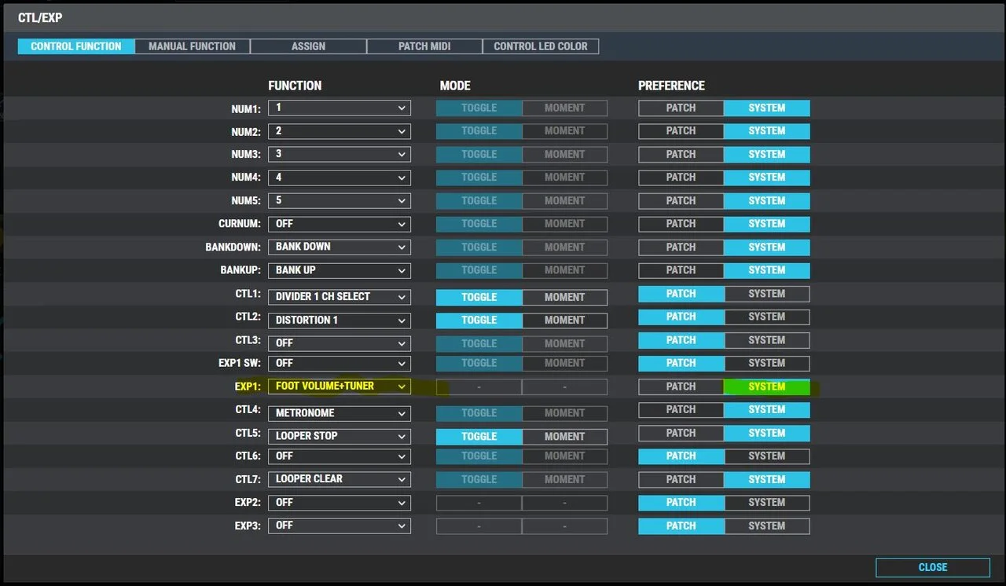Open the CTL5 LOOPER STOP dropdown
1006x586 pixels.
(x=339, y=436)
